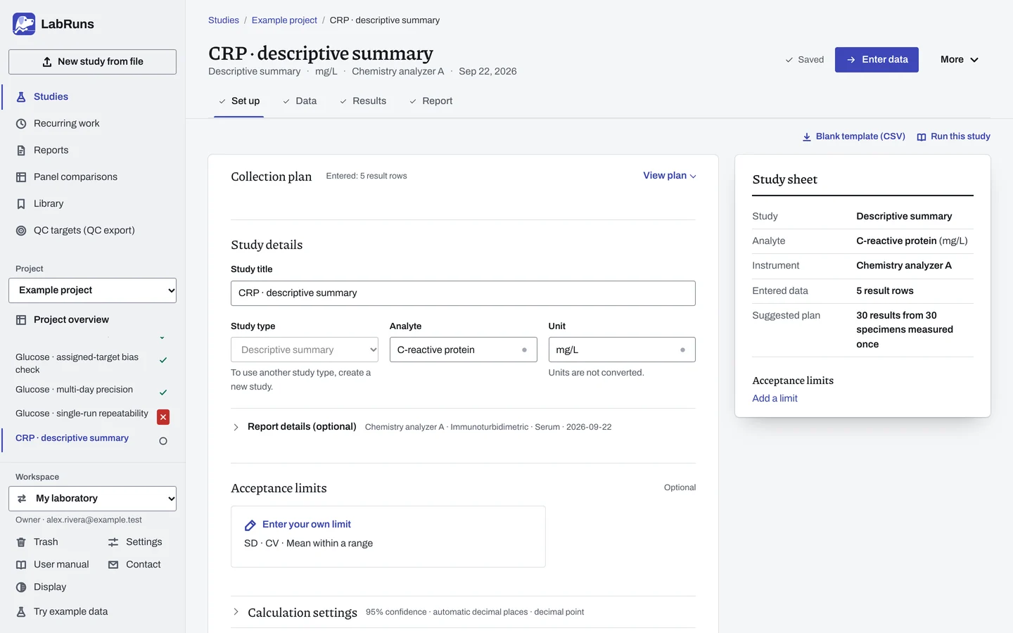
Task: Click the Enter data button
Action: pos(877,60)
